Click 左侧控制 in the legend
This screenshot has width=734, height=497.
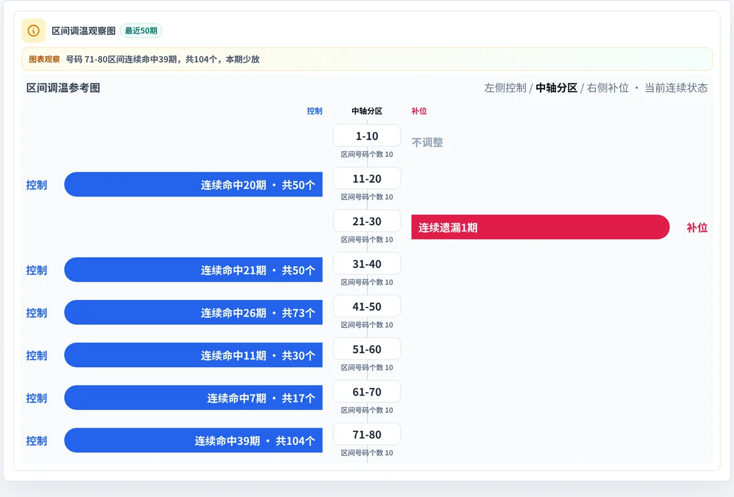click(505, 88)
